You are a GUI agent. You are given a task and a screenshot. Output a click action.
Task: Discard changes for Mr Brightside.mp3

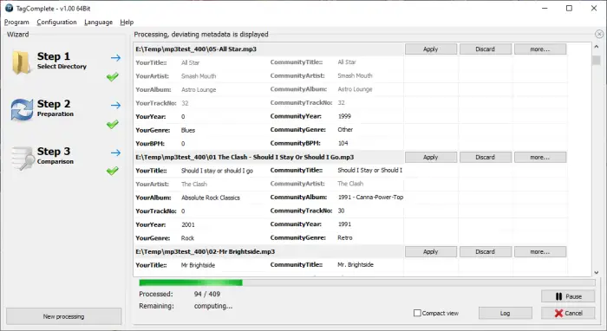click(486, 252)
